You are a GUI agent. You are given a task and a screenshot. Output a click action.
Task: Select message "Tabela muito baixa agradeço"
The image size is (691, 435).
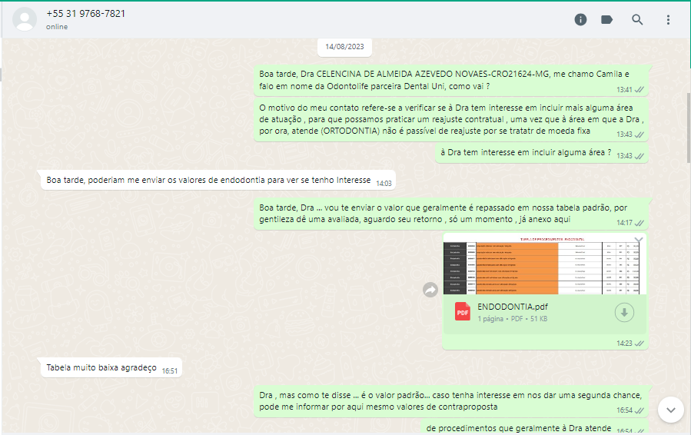111,367
